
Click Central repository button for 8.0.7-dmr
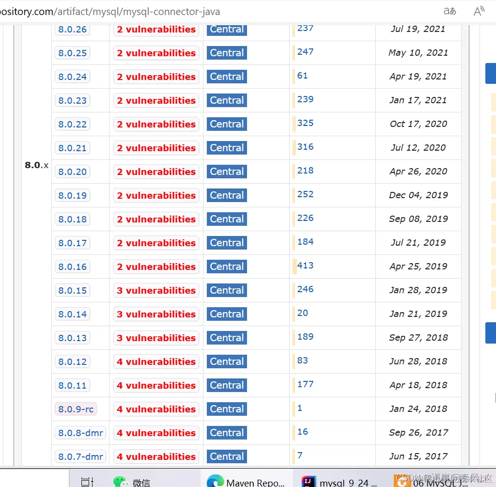[x=227, y=456]
